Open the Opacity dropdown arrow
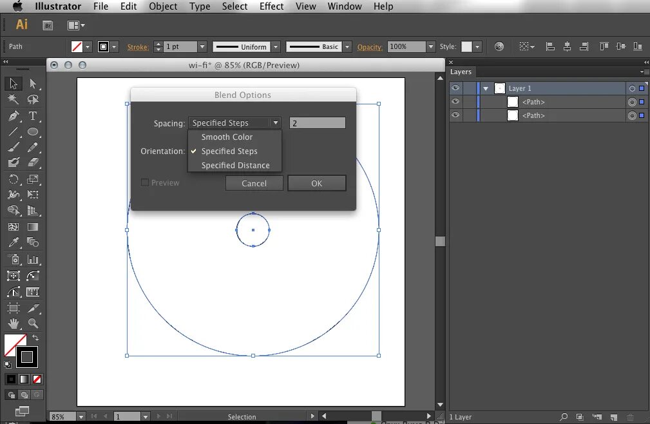The width and height of the screenshot is (650, 424). click(431, 46)
